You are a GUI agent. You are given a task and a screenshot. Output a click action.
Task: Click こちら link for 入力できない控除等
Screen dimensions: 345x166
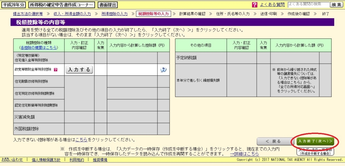(x=82, y=140)
